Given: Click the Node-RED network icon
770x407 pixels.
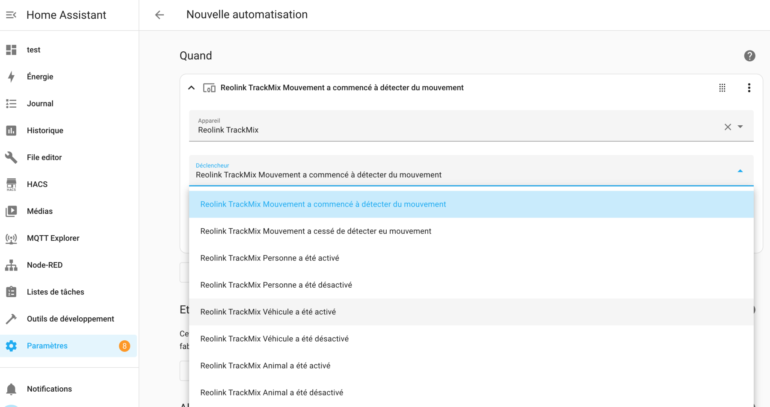Looking at the screenshot, I should click(11, 265).
